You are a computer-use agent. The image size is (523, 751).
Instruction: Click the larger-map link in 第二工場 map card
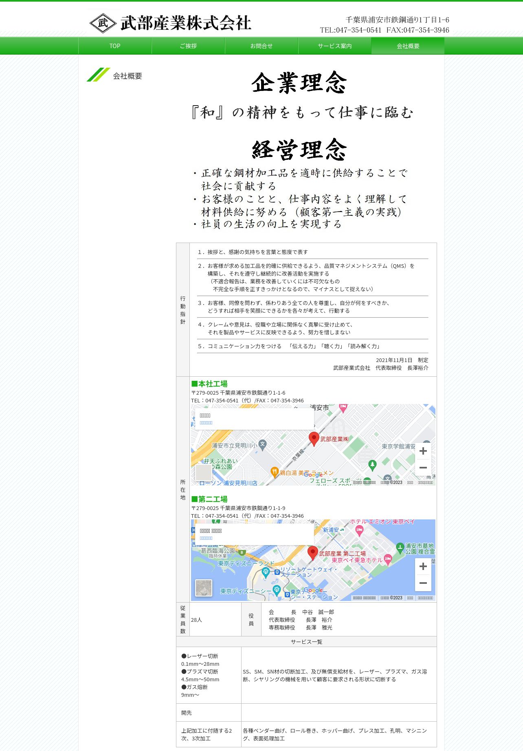[x=206, y=538]
